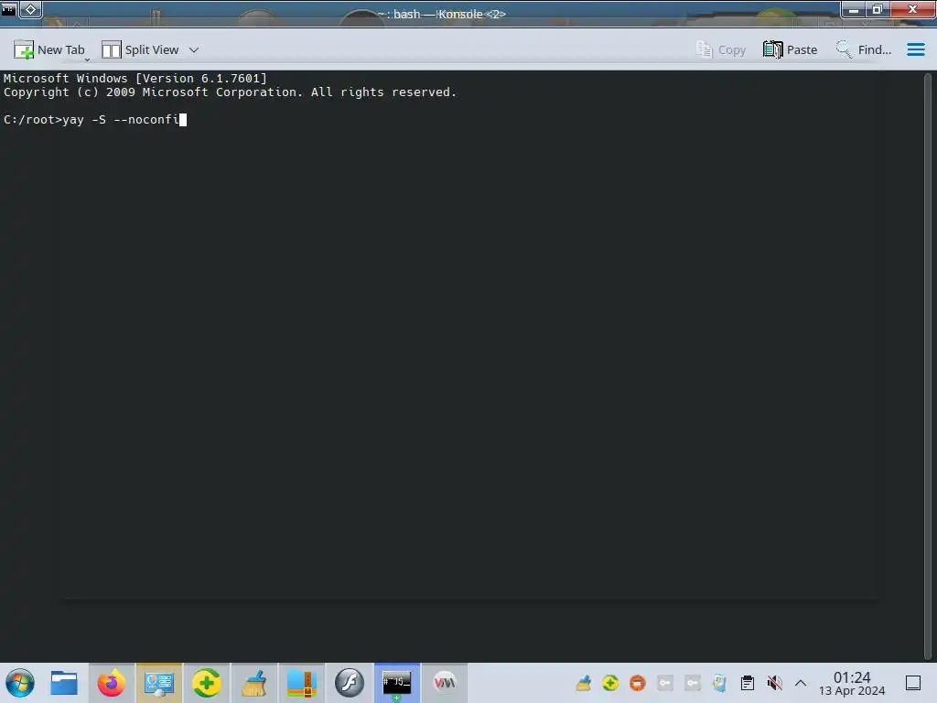Toggle the on-all-desktops pin icon
This screenshot has width=937, height=703.
30,9
